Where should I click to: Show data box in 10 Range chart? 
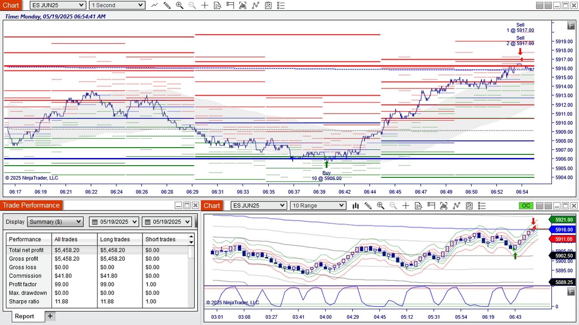tap(418, 206)
